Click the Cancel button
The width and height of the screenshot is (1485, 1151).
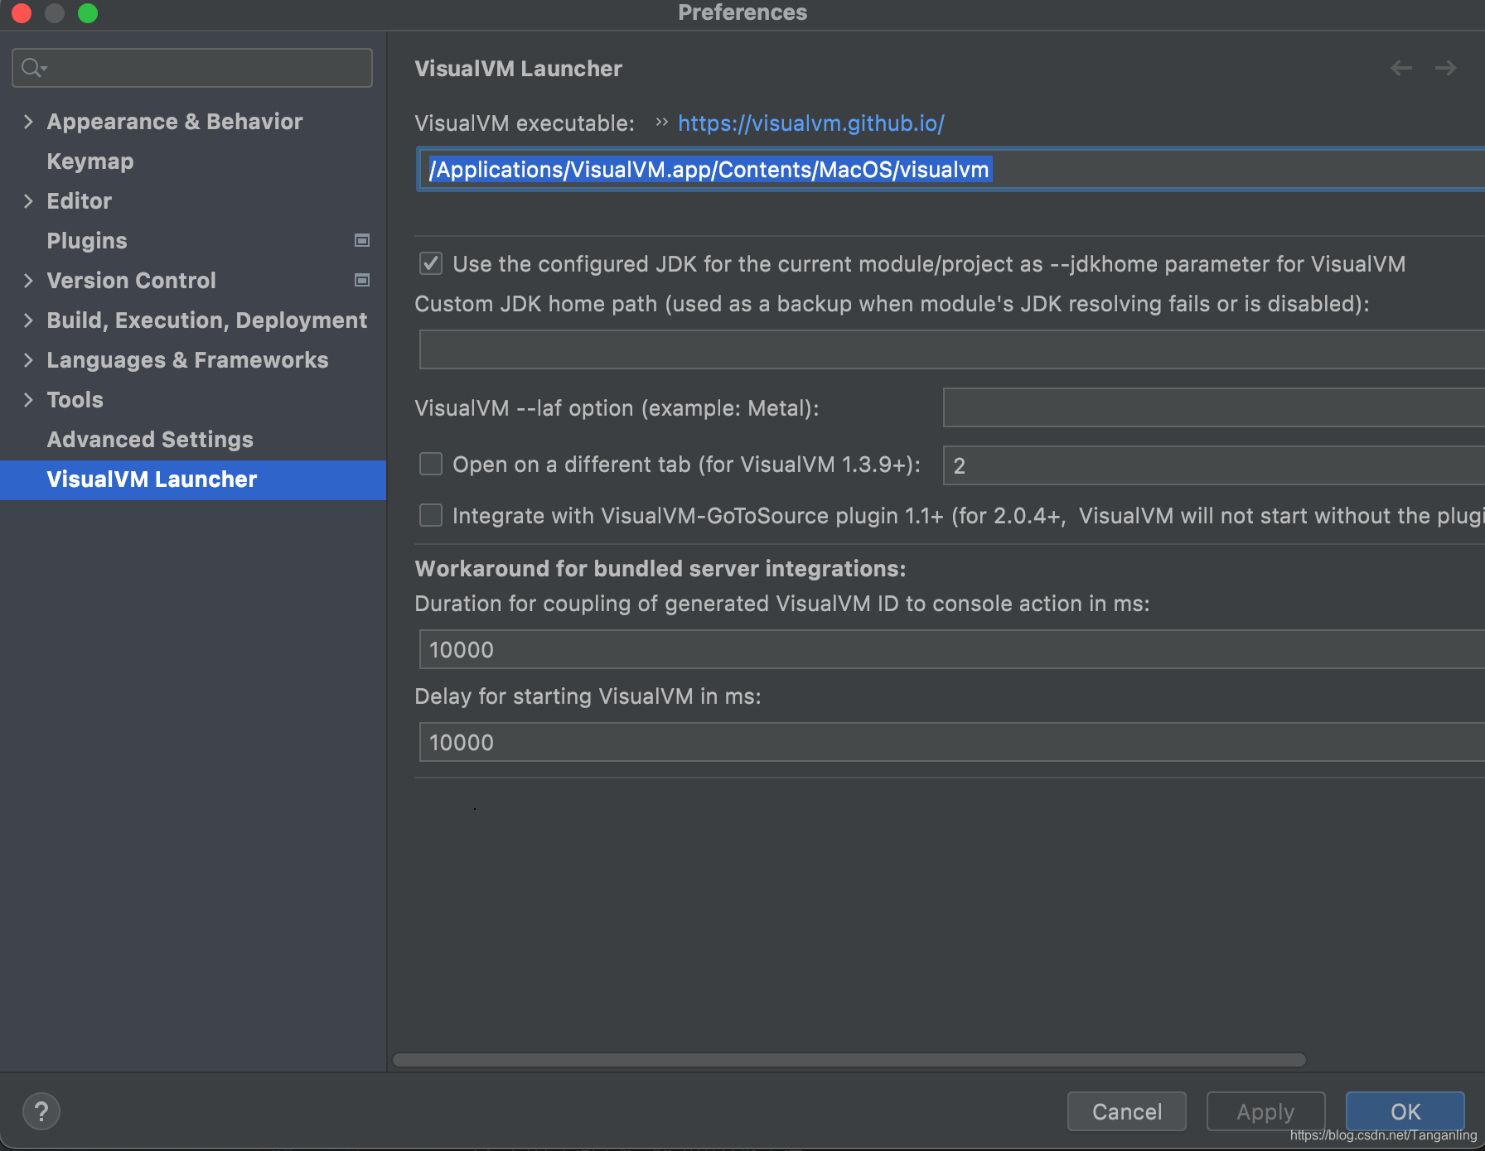[1127, 1111]
